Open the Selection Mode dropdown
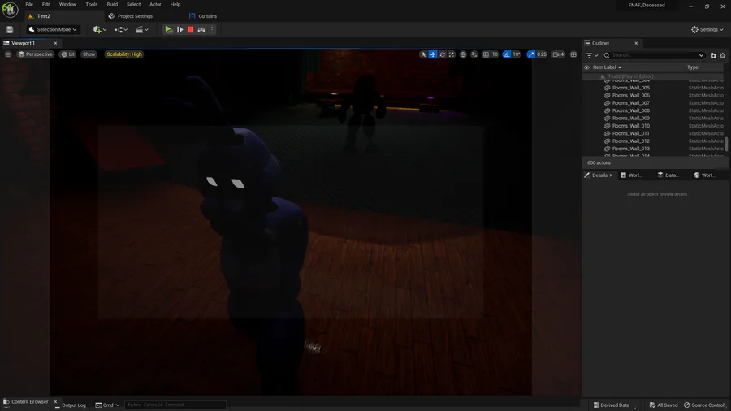The height and width of the screenshot is (411, 731). pyautogui.click(x=53, y=29)
